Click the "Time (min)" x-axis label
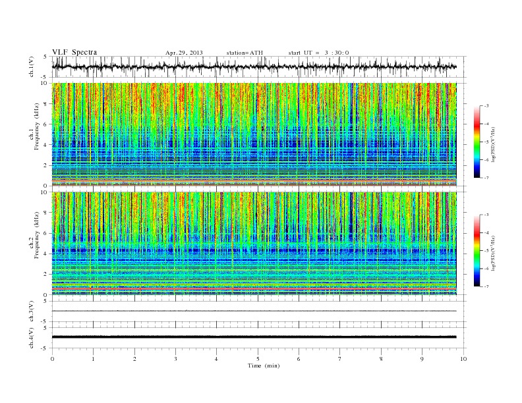The width and height of the screenshot is (522, 403). pos(264,365)
